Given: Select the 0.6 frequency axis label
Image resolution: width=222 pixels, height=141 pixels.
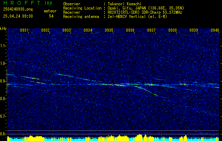Looking at the screenshot, I should tap(3, 134).
